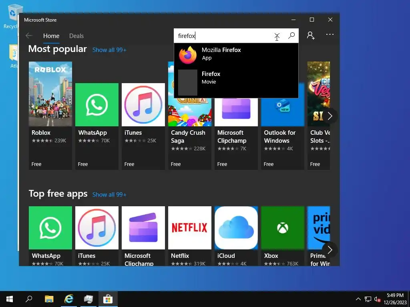
Task: Select the Mozilla Firefox app suggestion
Action: 236,55
